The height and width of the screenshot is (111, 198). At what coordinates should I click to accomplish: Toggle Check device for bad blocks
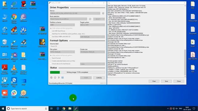[51, 64]
